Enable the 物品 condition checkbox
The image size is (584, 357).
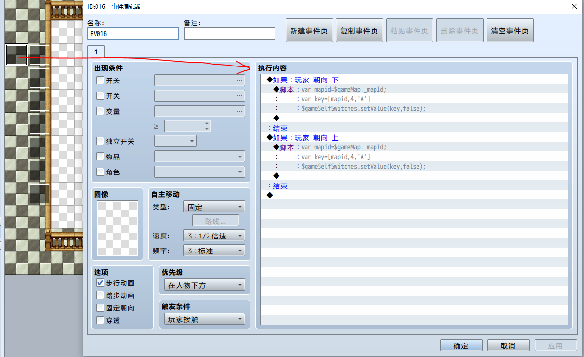100,157
